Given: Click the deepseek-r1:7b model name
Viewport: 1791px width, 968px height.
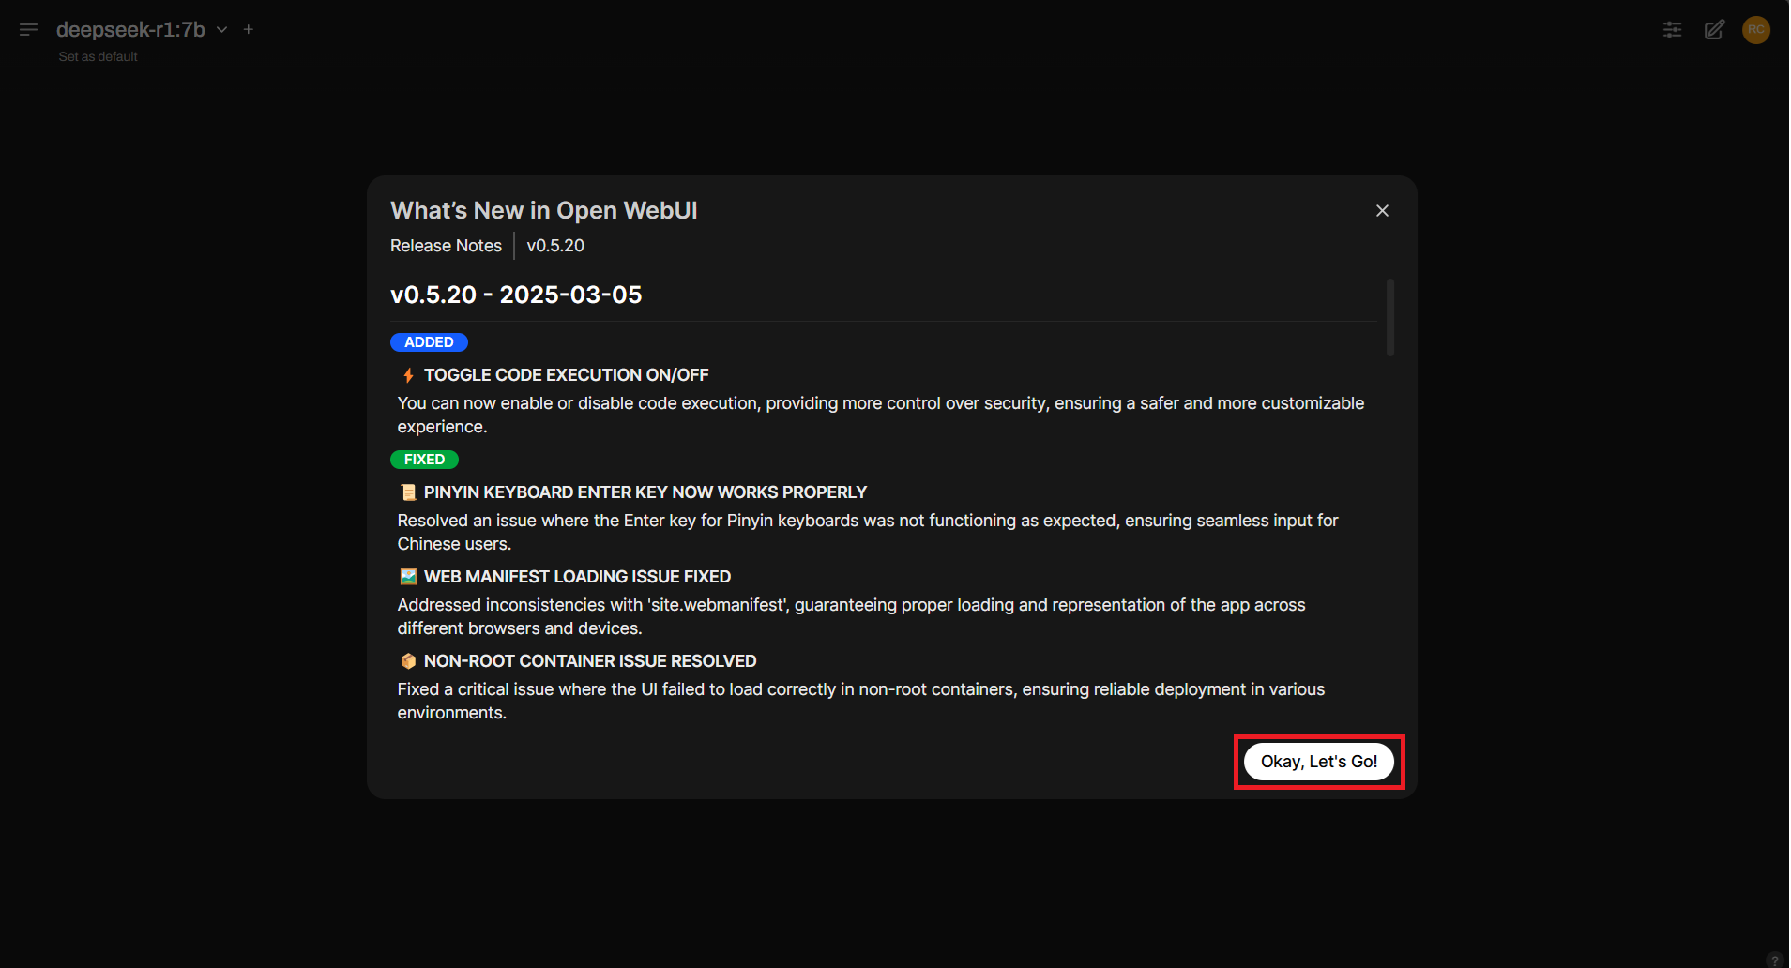Looking at the screenshot, I should pyautogui.click(x=130, y=30).
